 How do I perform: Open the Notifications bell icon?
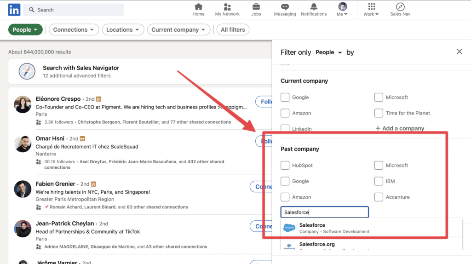[x=314, y=6]
